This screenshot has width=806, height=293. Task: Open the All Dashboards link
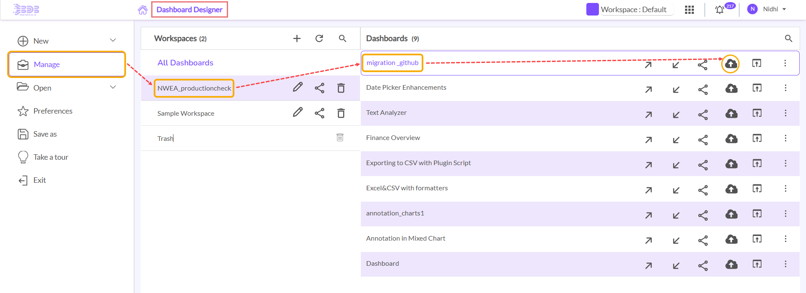pyautogui.click(x=185, y=63)
